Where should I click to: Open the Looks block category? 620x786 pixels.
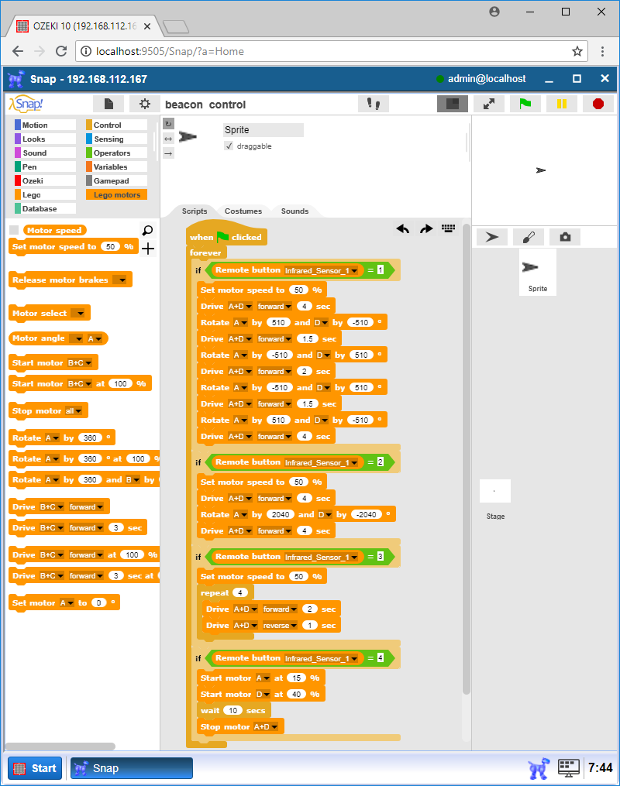pos(45,139)
